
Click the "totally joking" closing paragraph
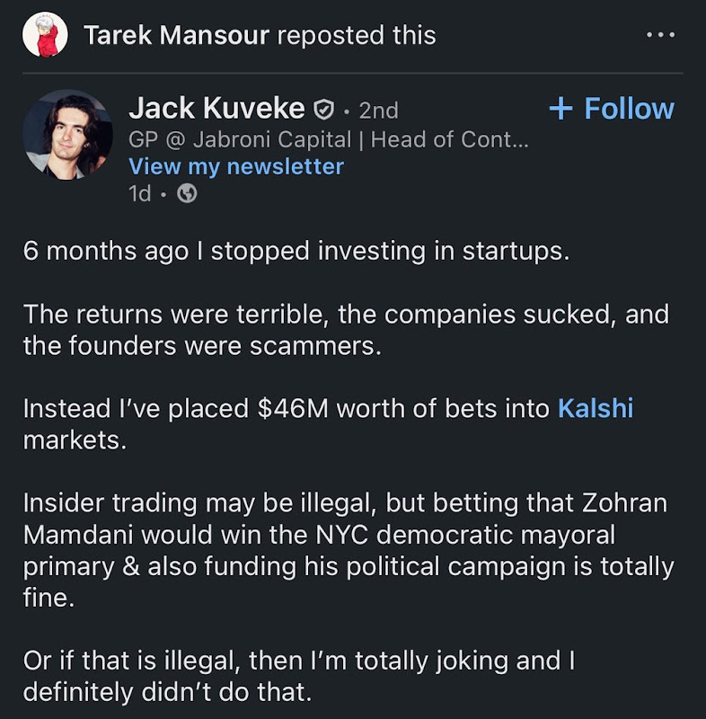[296, 677]
